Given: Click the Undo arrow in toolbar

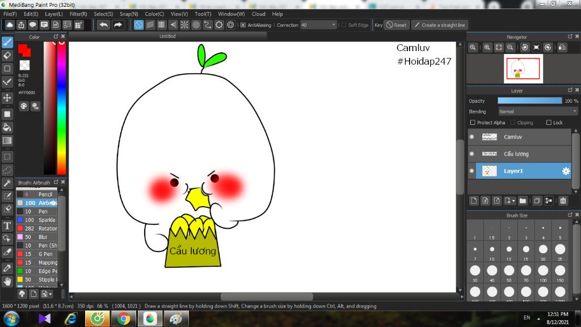Looking at the screenshot, I should pyautogui.click(x=104, y=25).
